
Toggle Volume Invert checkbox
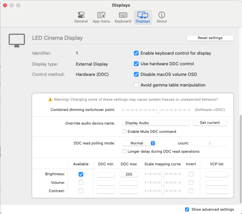click(x=191, y=183)
